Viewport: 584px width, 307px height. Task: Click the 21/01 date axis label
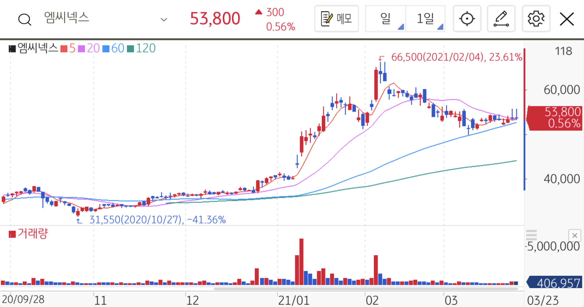[x=294, y=300]
